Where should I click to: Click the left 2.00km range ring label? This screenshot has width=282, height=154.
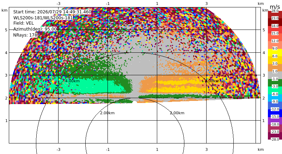[108, 113]
